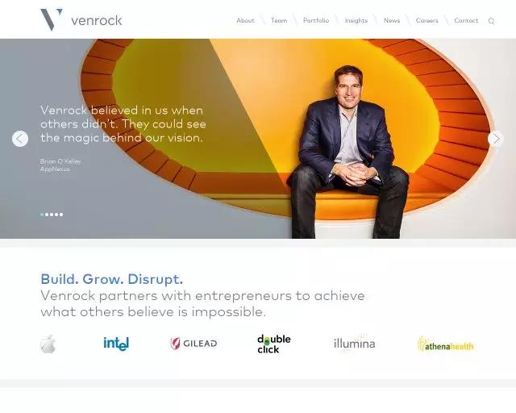
Task: Click the athenahealth logo
Action: tap(445, 344)
